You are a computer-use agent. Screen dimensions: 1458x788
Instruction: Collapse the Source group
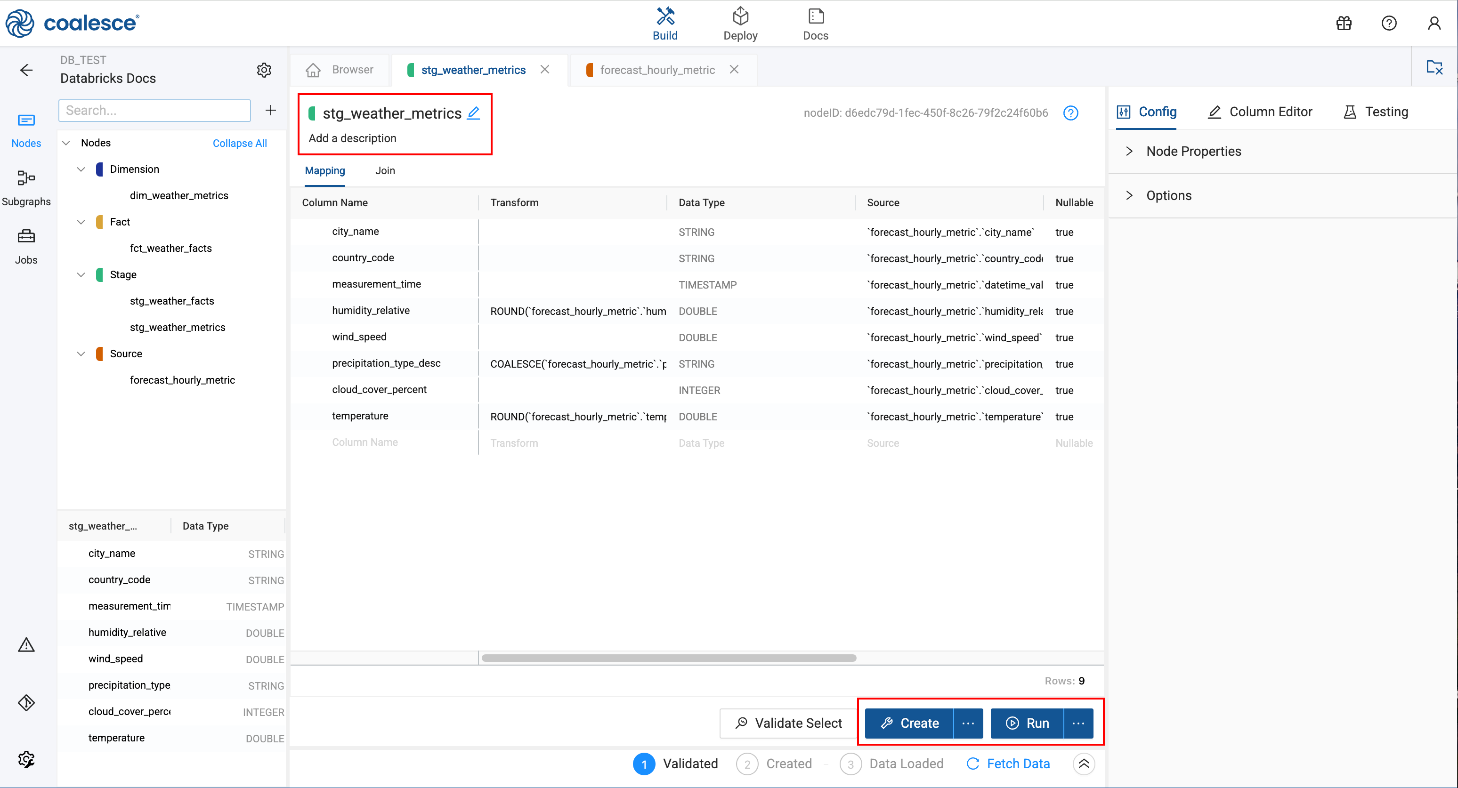pos(81,354)
